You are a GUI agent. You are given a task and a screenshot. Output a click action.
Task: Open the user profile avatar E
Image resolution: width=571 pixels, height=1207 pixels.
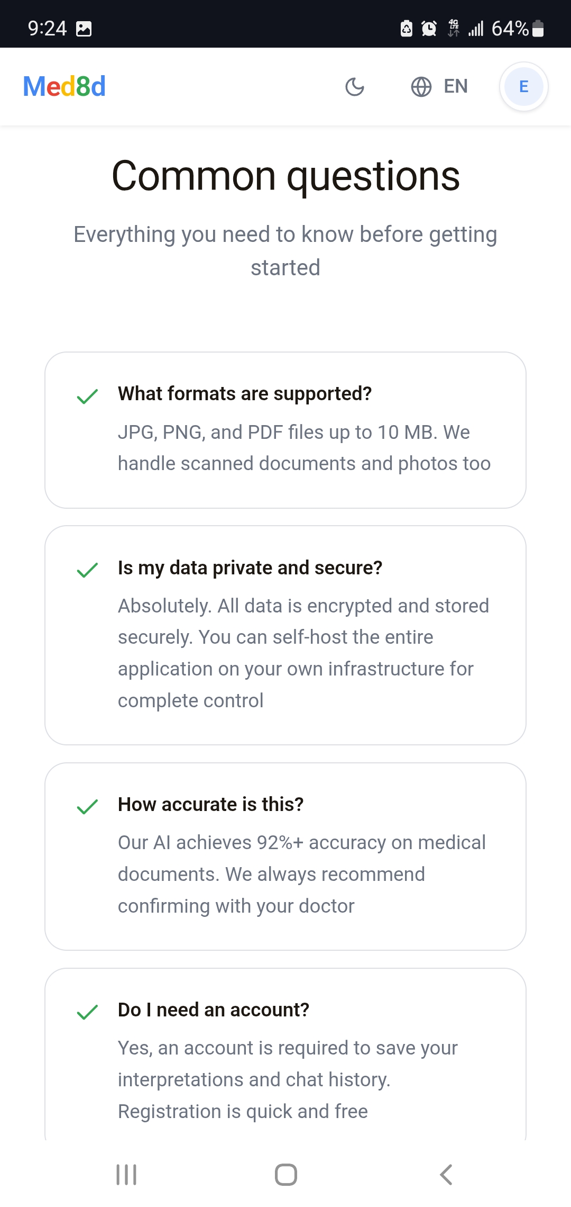pyautogui.click(x=523, y=87)
